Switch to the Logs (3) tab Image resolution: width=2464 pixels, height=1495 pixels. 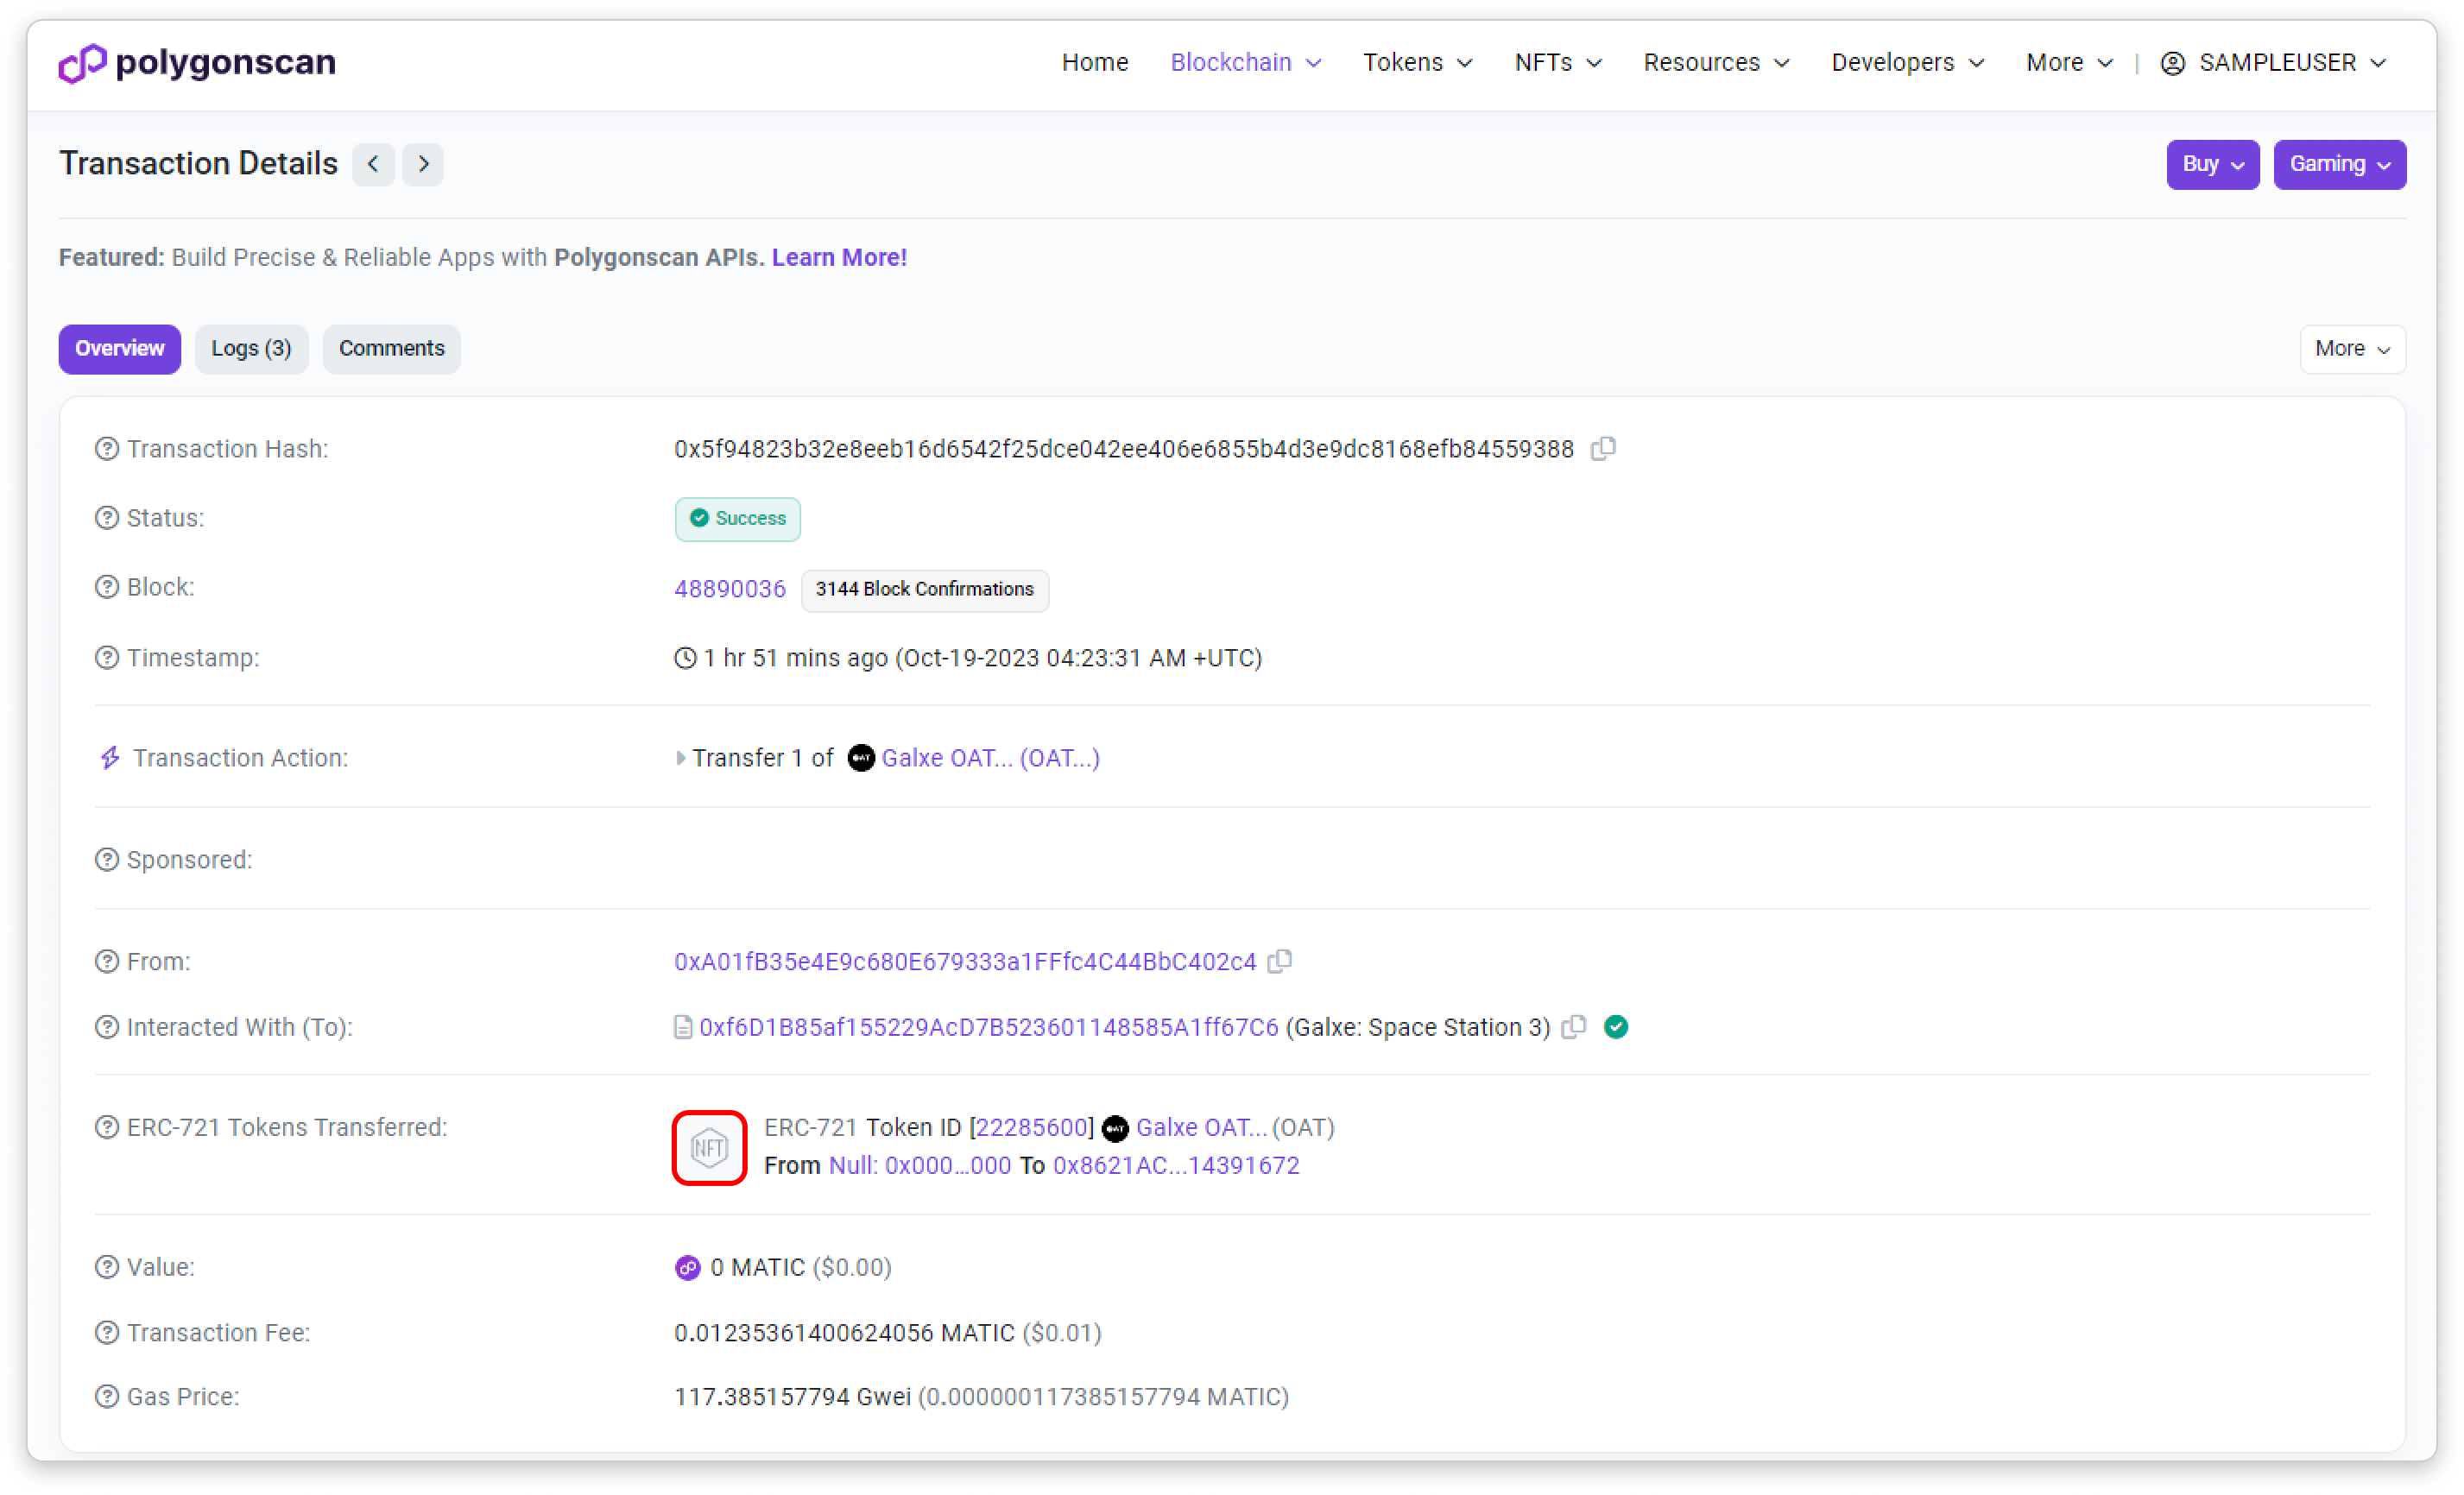[x=251, y=349]
